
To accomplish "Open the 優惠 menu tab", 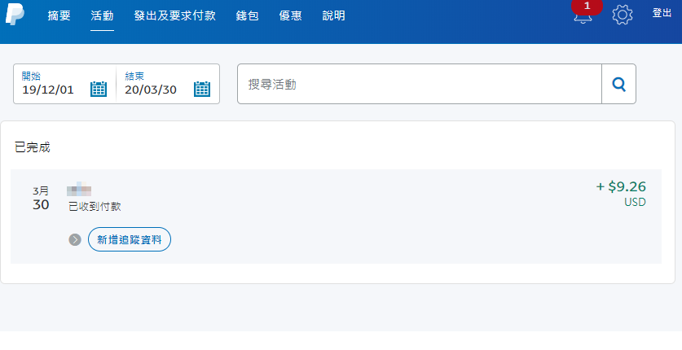I will click(x=290, y=15).
